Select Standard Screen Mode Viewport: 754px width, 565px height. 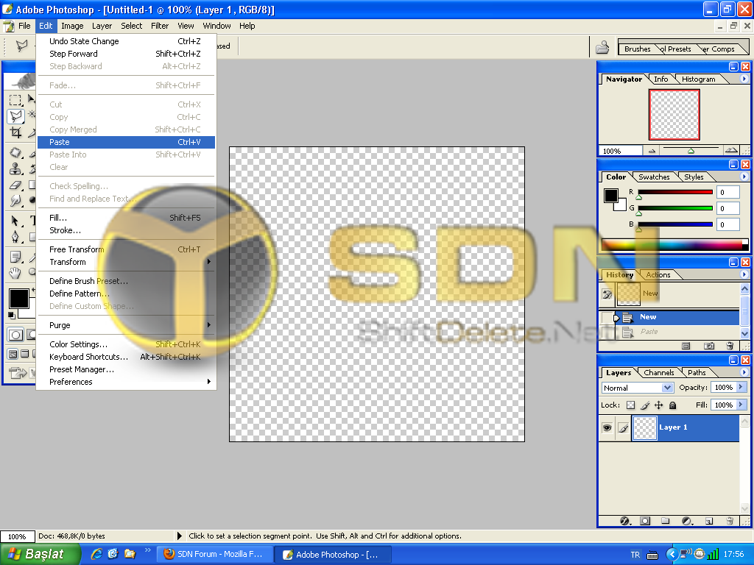[13, 354]
